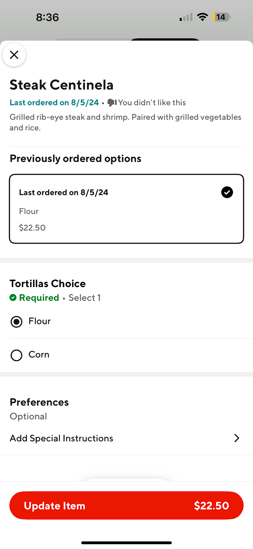
Task: Tap the Corn option label
Action: [x=39, y=355]
